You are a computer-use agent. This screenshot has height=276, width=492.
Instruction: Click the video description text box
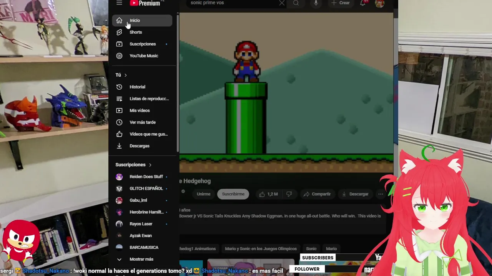(x=283, y=219)
